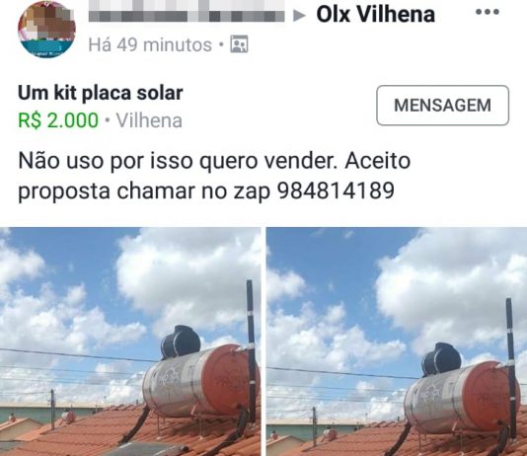Click the 'Não uso por isso quero vender' text

point(178,161)
